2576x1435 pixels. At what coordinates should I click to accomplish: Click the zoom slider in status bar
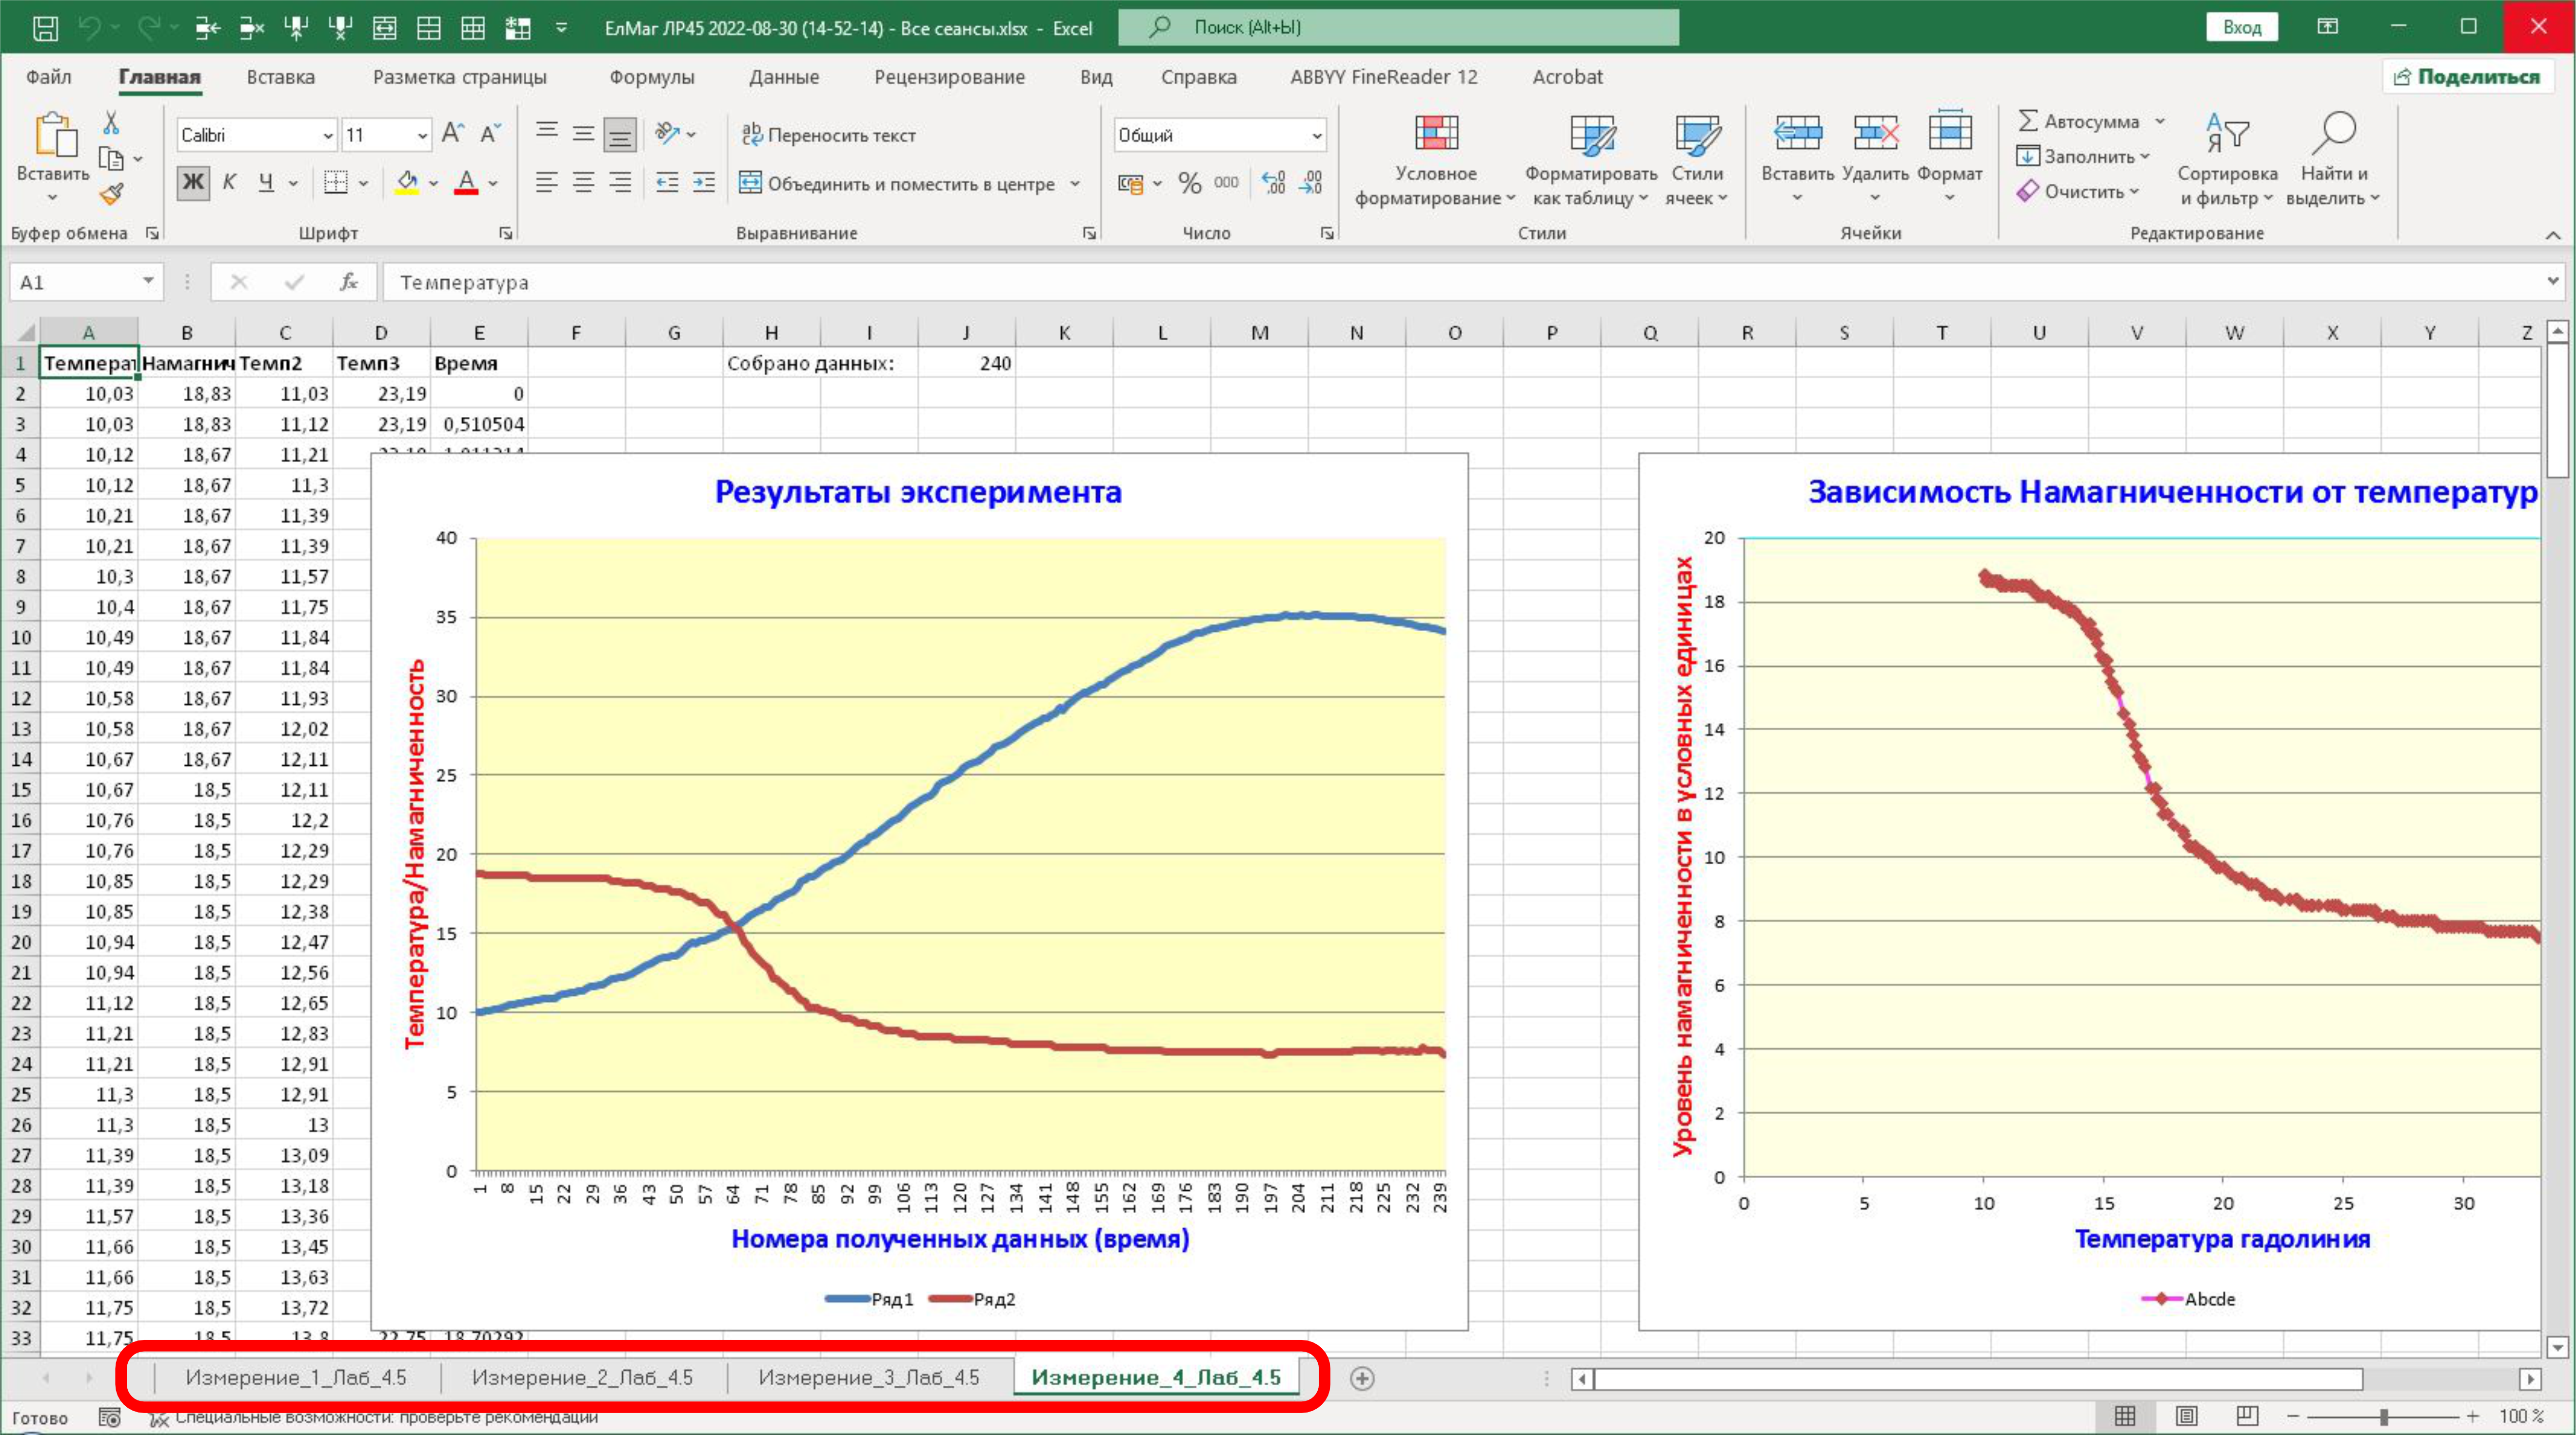[2384, 1416]
